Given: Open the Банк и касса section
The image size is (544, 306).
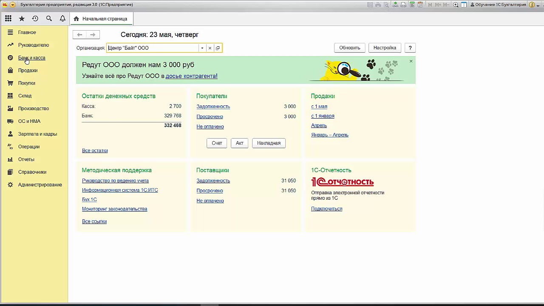Looking at the screenshot, I should point(31,58).
